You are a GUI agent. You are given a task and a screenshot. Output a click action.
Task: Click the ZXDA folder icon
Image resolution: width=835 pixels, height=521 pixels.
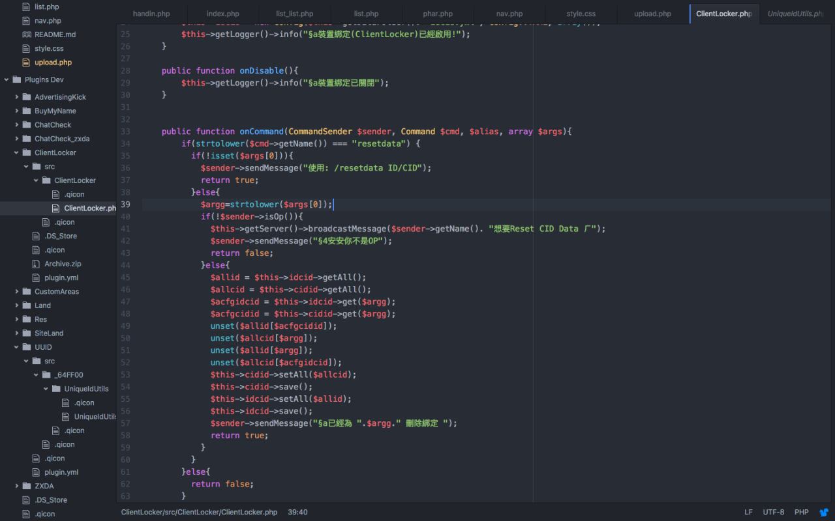click(x=27, y=486)
